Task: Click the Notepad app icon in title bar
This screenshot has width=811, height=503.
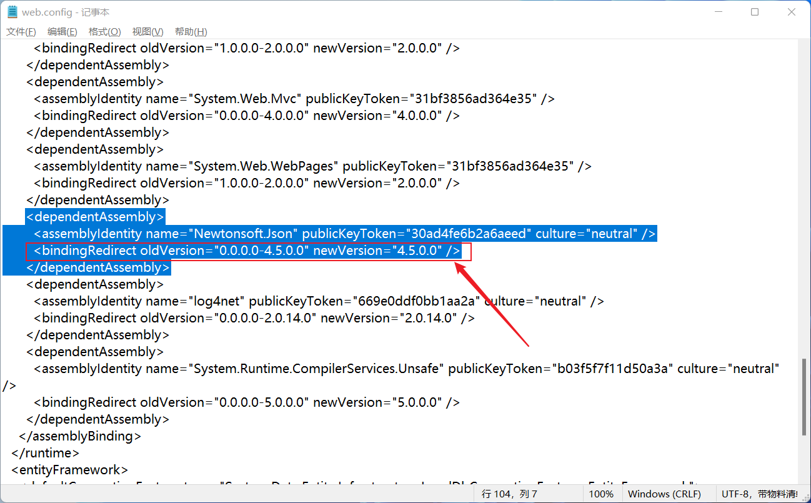Action: [x=12, y=12]
